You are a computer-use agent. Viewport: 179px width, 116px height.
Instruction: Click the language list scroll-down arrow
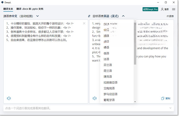[x=135, y=102]
